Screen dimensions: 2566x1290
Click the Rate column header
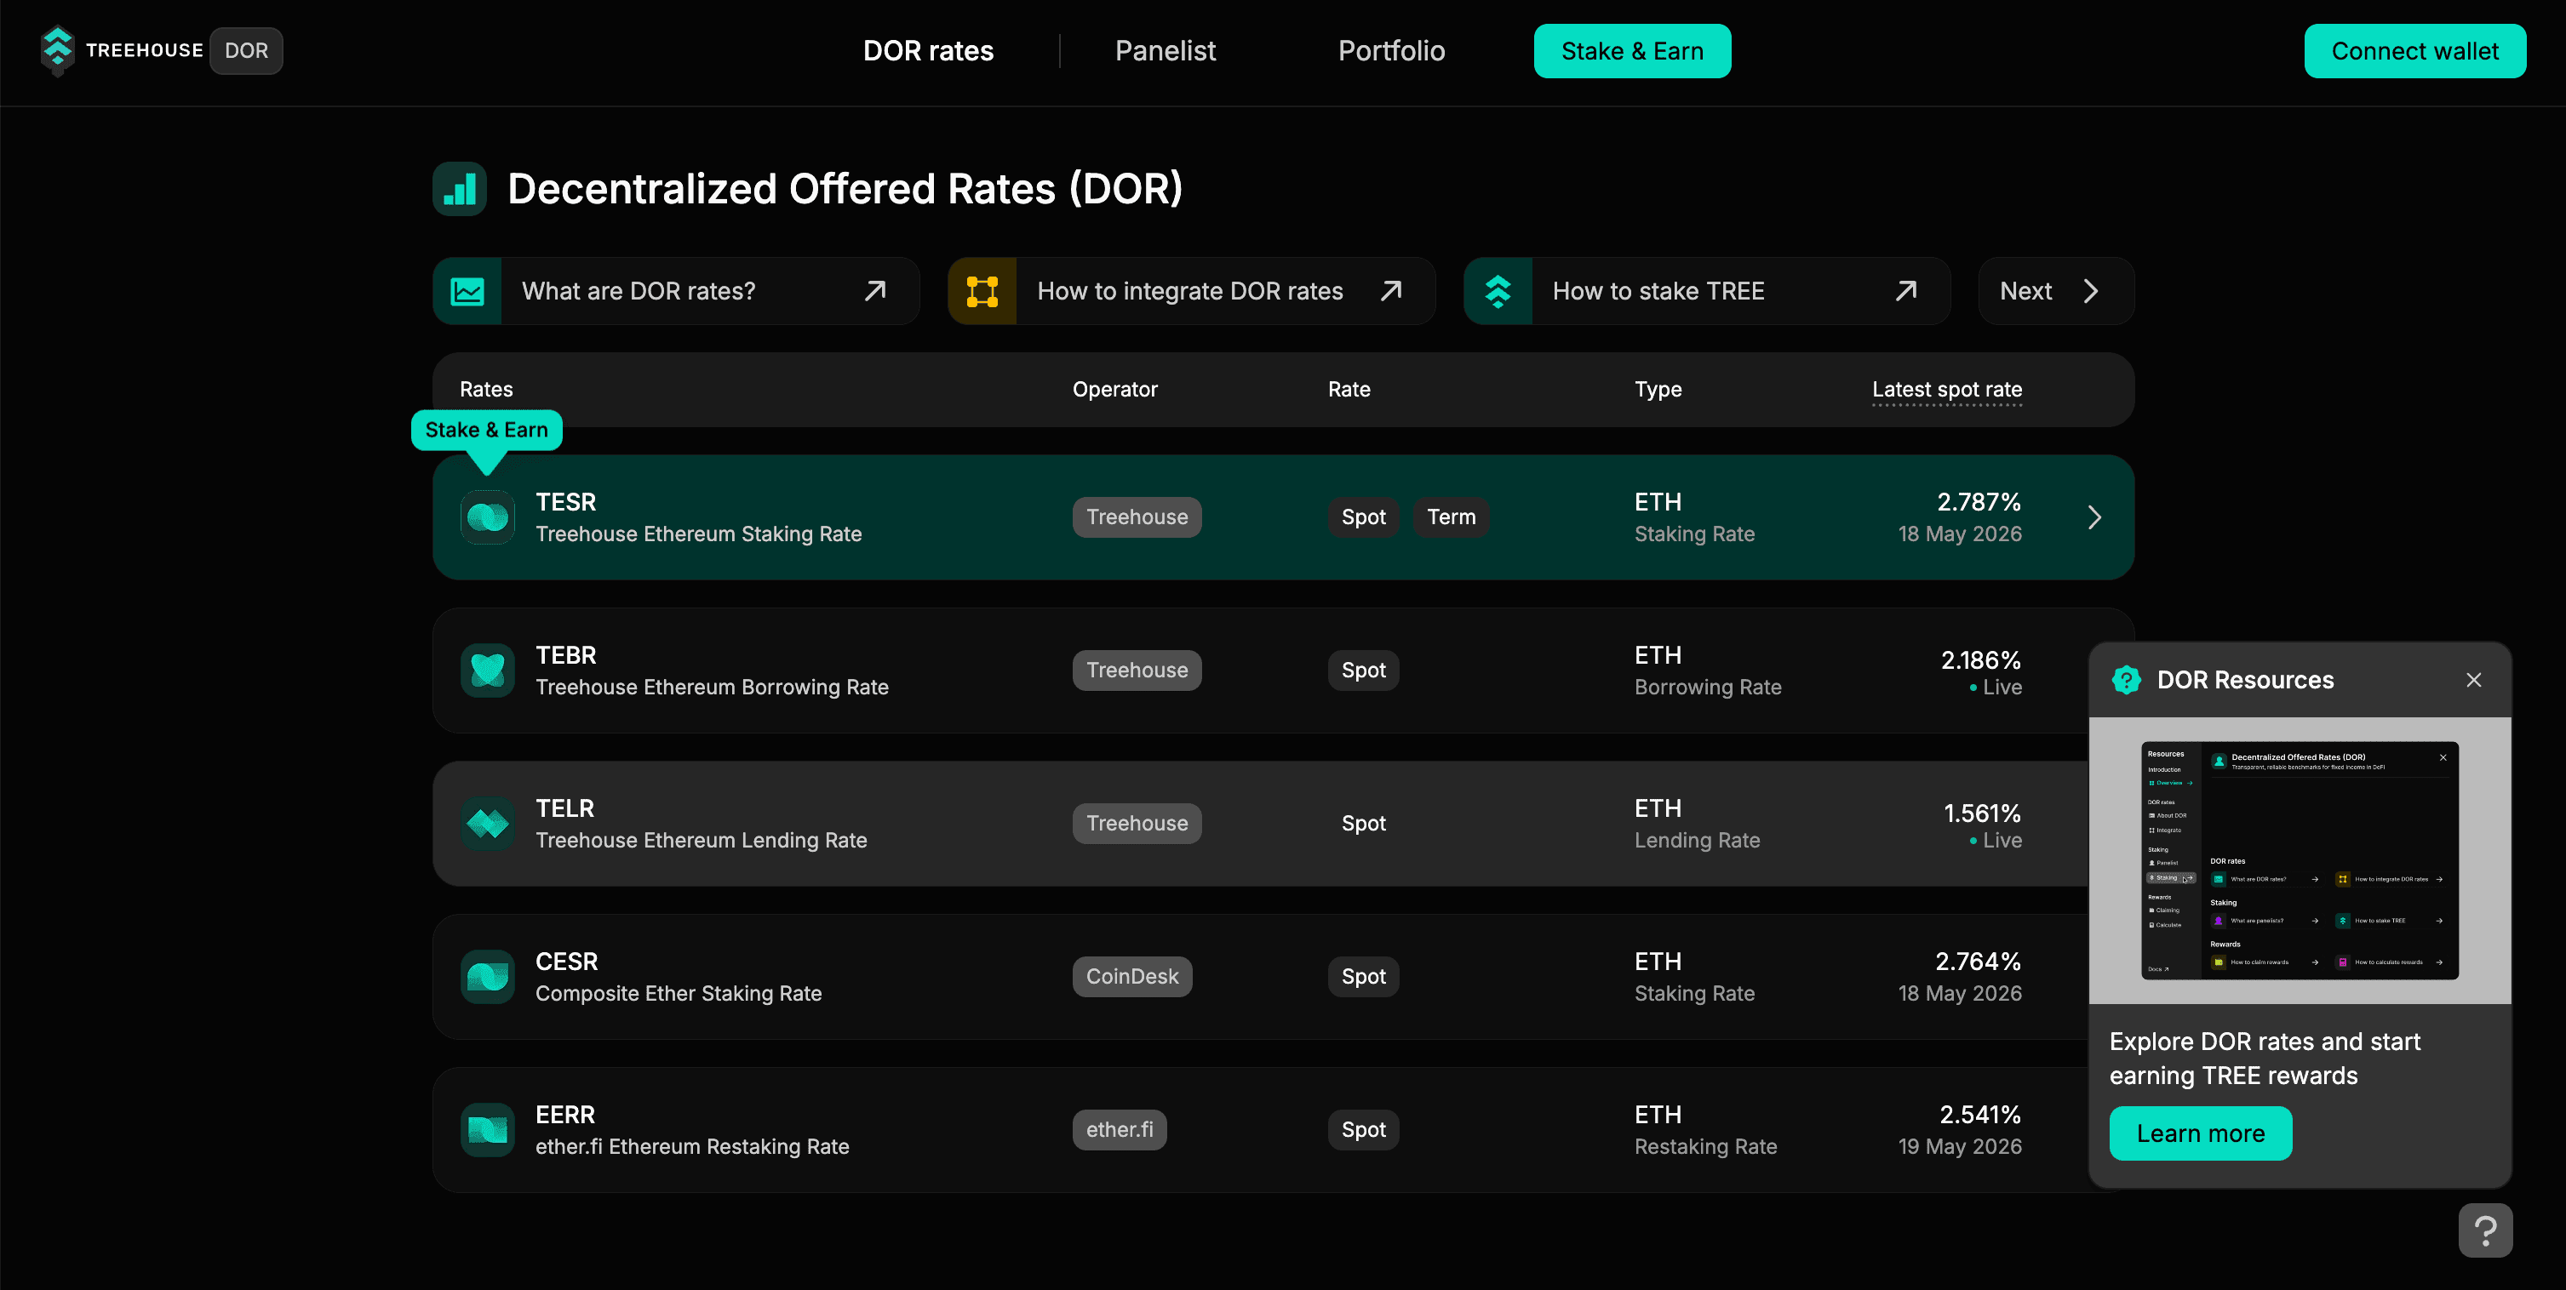[1349, 389]
